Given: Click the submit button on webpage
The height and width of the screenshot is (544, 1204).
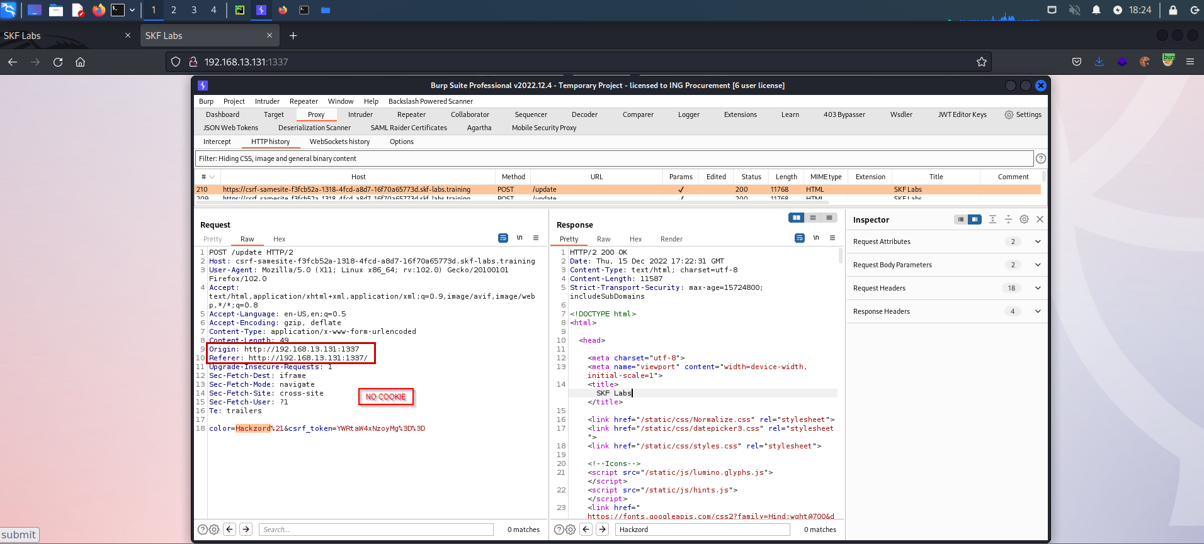Looking at the screenshot, I should coord(19,535).
